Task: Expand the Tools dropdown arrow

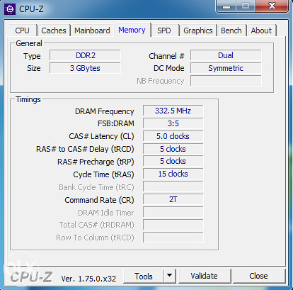Action: pyautogui.click(x=169, y=276)
